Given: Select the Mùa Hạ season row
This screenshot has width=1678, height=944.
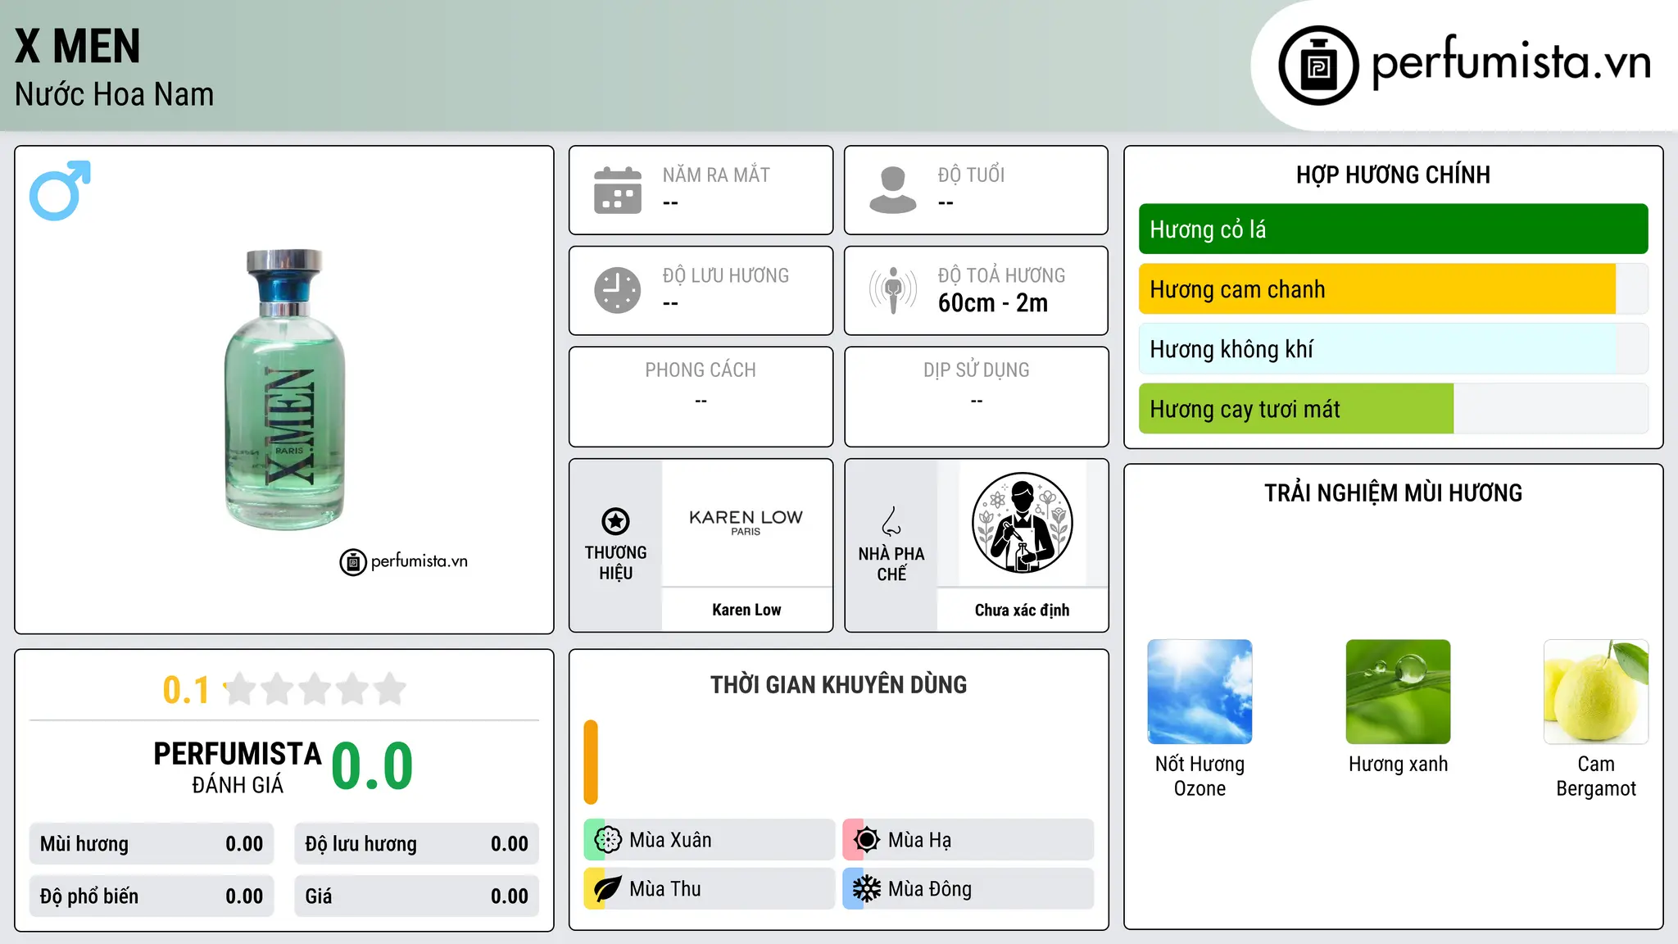Looking at the screenshot, I should [968, 840].
